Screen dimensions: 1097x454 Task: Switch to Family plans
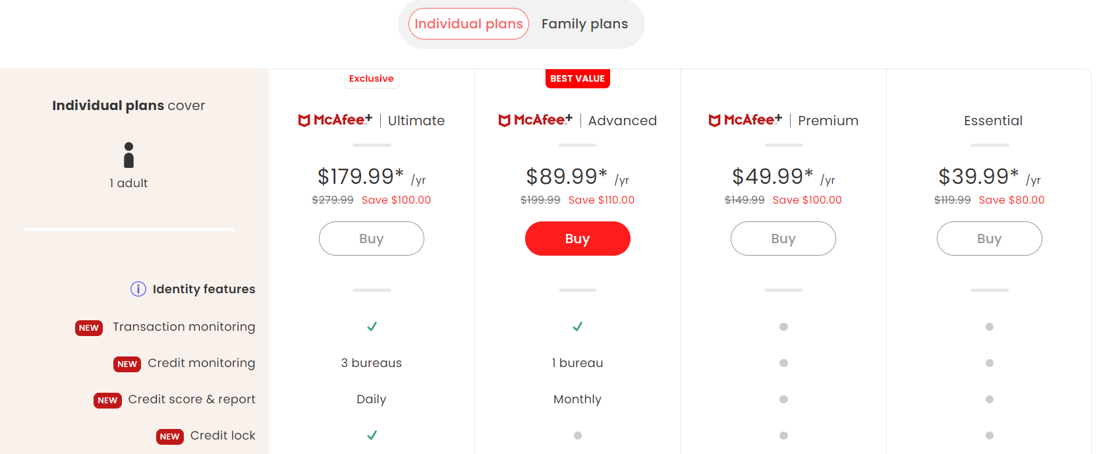pos(584,24)
